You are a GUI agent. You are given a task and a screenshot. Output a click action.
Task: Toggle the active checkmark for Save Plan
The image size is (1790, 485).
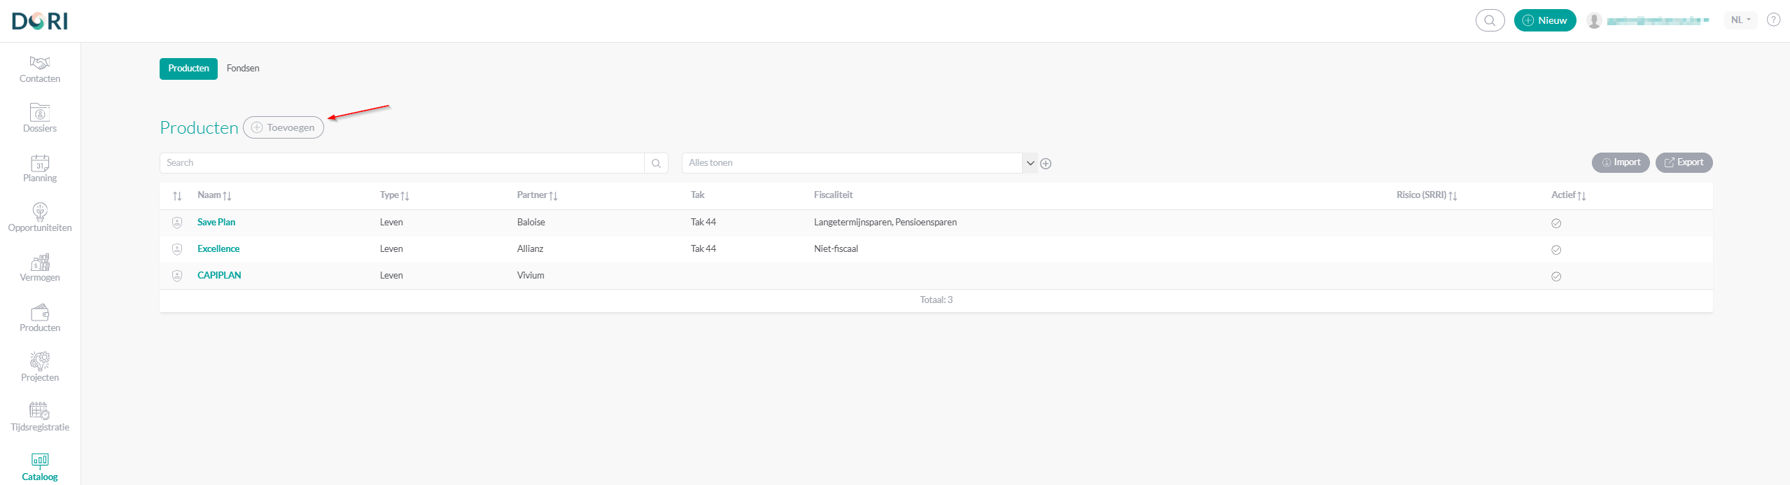pyautogui.click(x=1556, y=223)
